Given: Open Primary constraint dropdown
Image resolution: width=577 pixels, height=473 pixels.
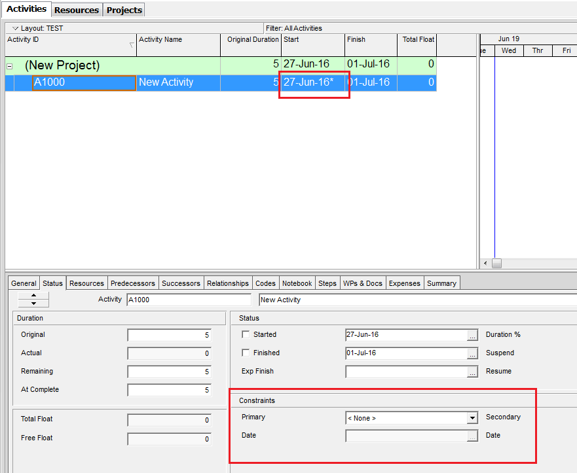Looking at the screenshot, I should click(x=472, y=418).
